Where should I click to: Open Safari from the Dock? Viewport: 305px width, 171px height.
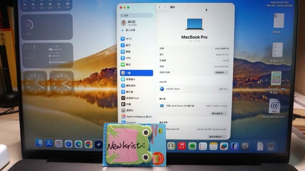(69, 144)
